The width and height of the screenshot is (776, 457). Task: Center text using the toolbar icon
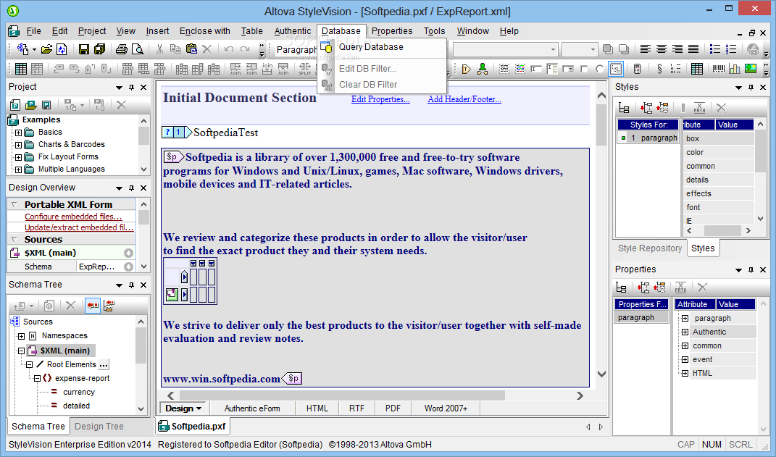pos(662,49)
